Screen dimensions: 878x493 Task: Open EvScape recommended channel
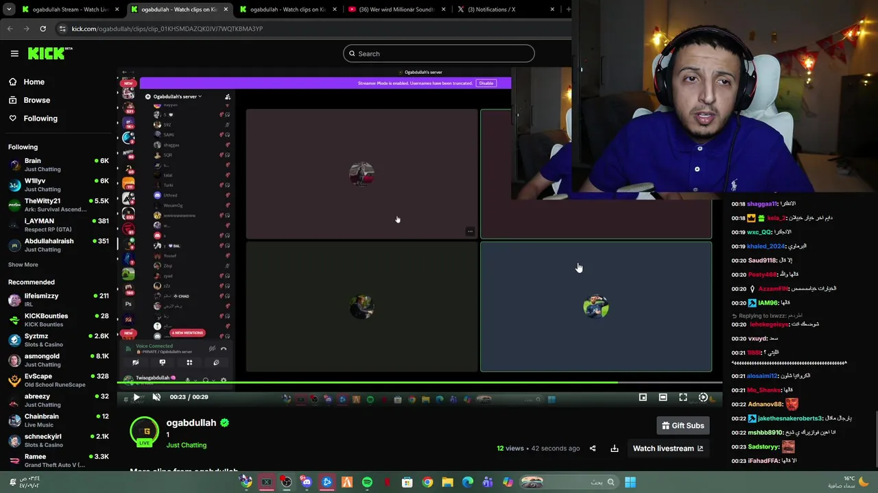(58, 380)
